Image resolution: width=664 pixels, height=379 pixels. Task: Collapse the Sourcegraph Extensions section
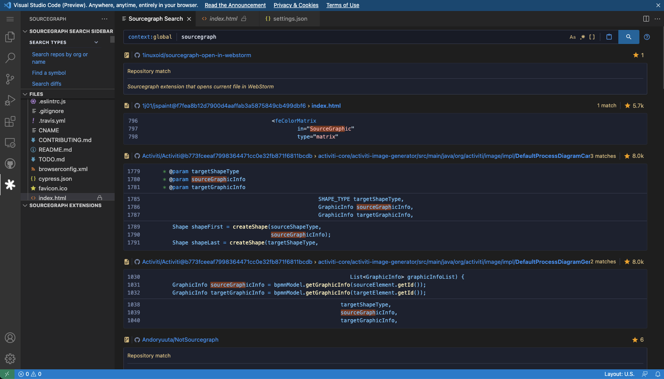point(25,205)
